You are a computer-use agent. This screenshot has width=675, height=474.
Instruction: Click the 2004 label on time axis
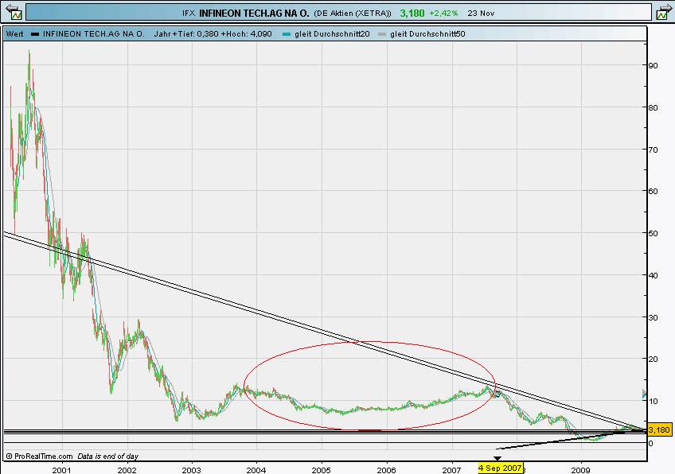click(256, 470)
